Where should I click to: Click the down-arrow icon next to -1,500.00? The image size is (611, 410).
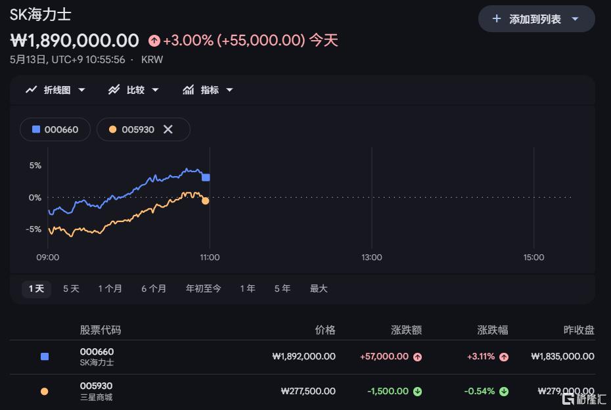417,392
